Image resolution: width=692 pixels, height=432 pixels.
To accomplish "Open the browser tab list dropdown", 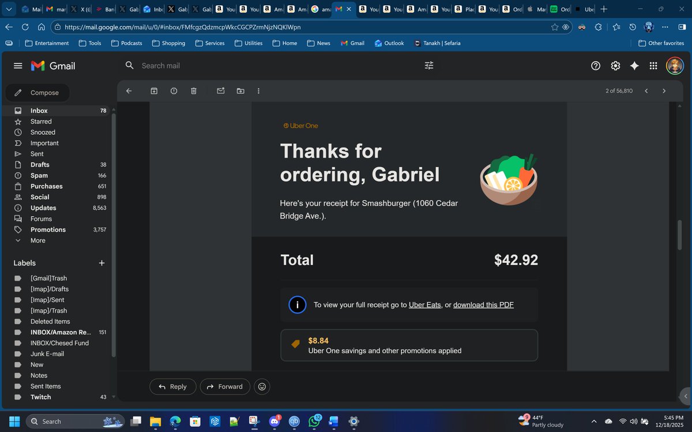I will click(x=9, y=9).
